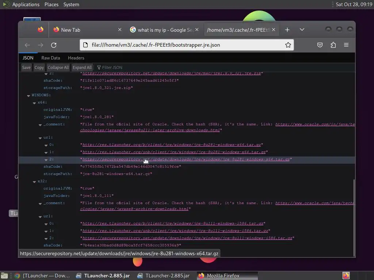Open a new tab with the plus icon
Viewport: 374px width, 280px height.
click(x=287, y=30)
